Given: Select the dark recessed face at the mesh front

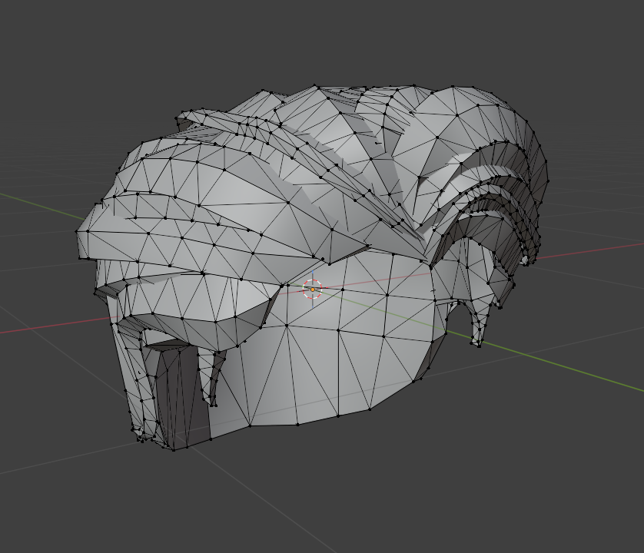Looking at the screenshot, I should click(181, 396).
